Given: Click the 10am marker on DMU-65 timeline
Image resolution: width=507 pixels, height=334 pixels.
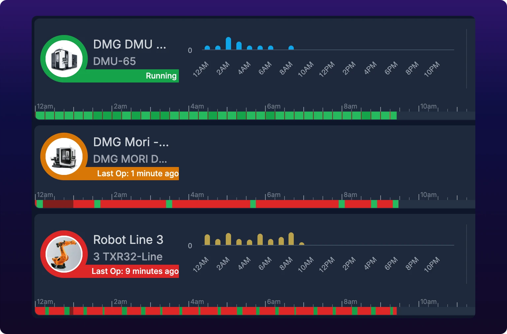Looking at the screenshot, I should coord(428,106).
